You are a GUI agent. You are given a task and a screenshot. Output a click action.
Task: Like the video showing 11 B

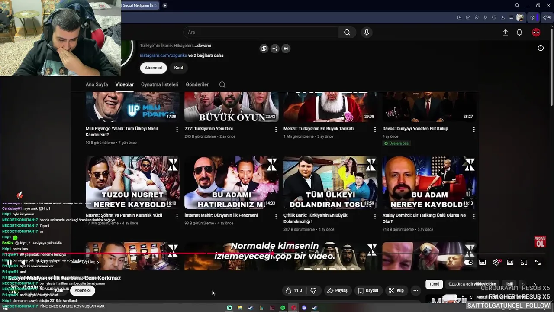(293, 290)
